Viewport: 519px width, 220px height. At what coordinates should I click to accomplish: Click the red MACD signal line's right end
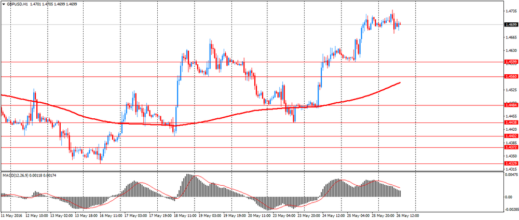click(x=400, y=188)
